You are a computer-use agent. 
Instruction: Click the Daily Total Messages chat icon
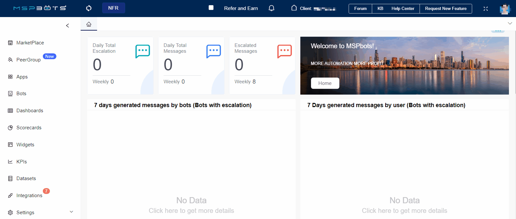click(213, 51)
